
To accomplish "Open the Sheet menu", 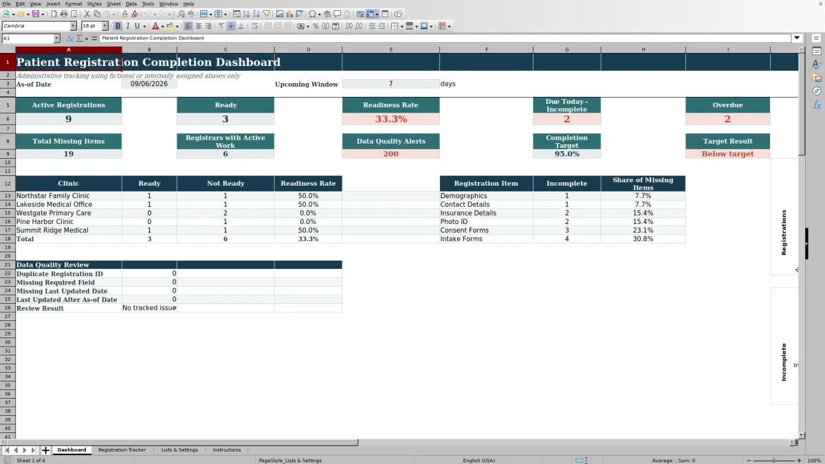I will point(113,4).
